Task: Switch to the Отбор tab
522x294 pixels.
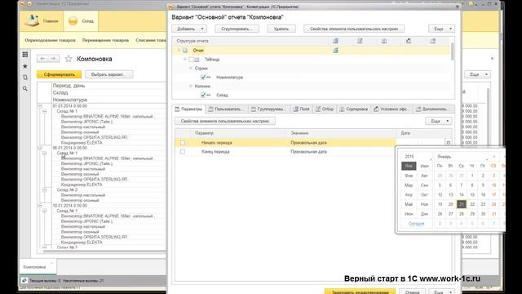Action: [325, 109]
